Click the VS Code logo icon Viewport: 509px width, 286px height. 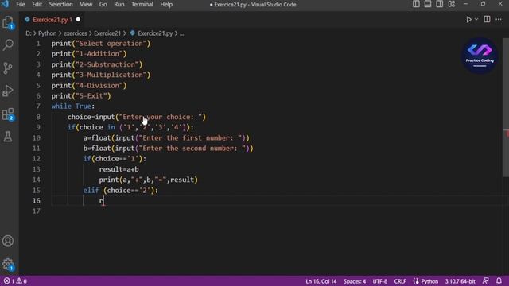(6, 4)
